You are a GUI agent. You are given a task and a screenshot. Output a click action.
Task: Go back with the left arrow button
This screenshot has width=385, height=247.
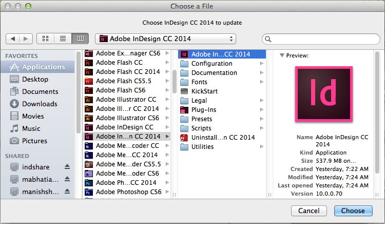coord(13,39)
